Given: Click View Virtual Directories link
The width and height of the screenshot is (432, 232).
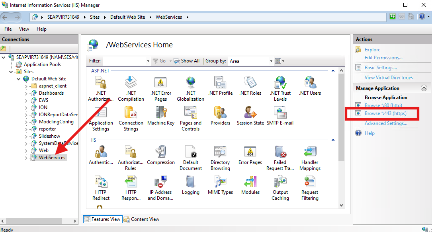Looking at the screenshot, I should (389, 78).
